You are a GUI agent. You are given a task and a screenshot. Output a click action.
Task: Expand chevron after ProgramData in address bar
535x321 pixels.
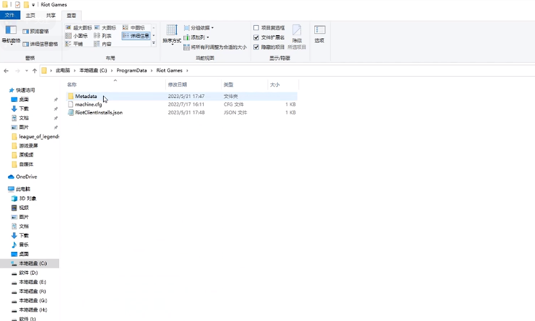(x=152, y=70)
